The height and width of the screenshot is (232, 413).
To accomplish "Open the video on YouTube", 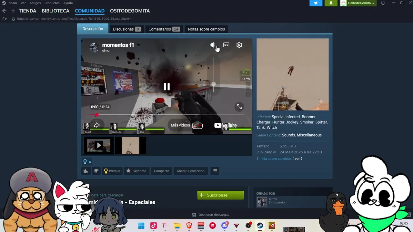I will click(226, 125).
